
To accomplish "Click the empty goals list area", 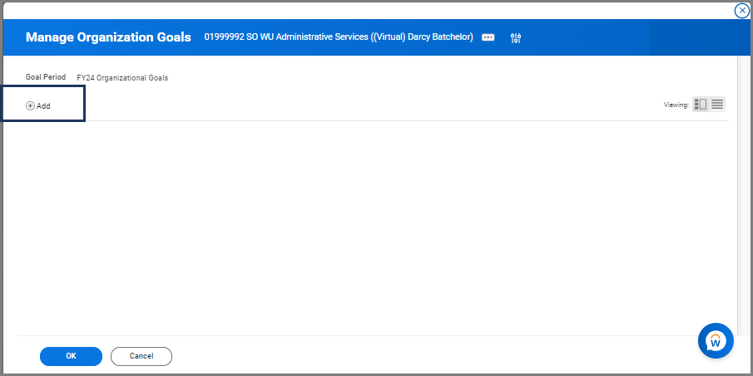I will click(374, 224).
